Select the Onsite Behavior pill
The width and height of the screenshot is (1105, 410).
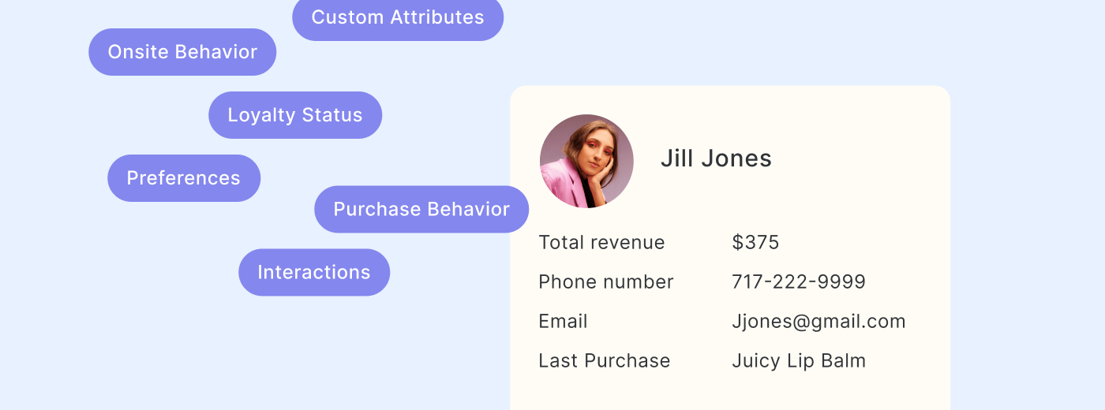(x=182, y=52)
